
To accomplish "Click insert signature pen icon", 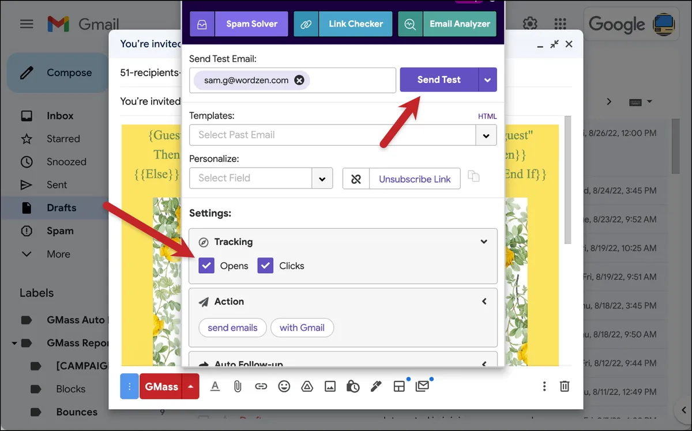I will click(x=376, y=386).
